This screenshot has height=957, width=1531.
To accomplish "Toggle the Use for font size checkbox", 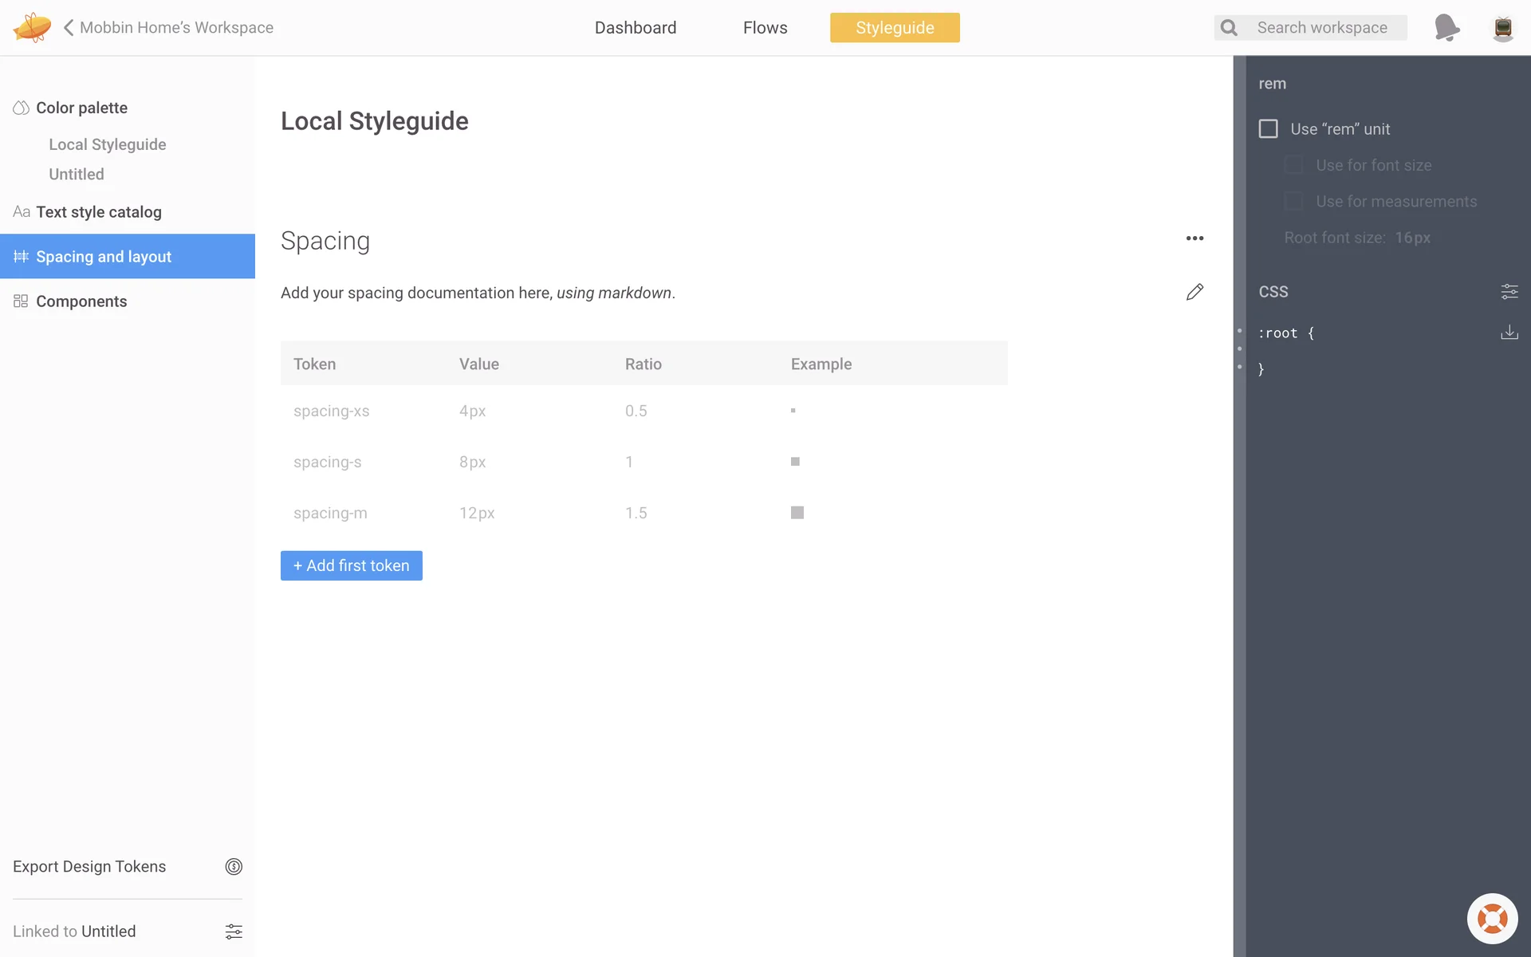I will 1293,165.
